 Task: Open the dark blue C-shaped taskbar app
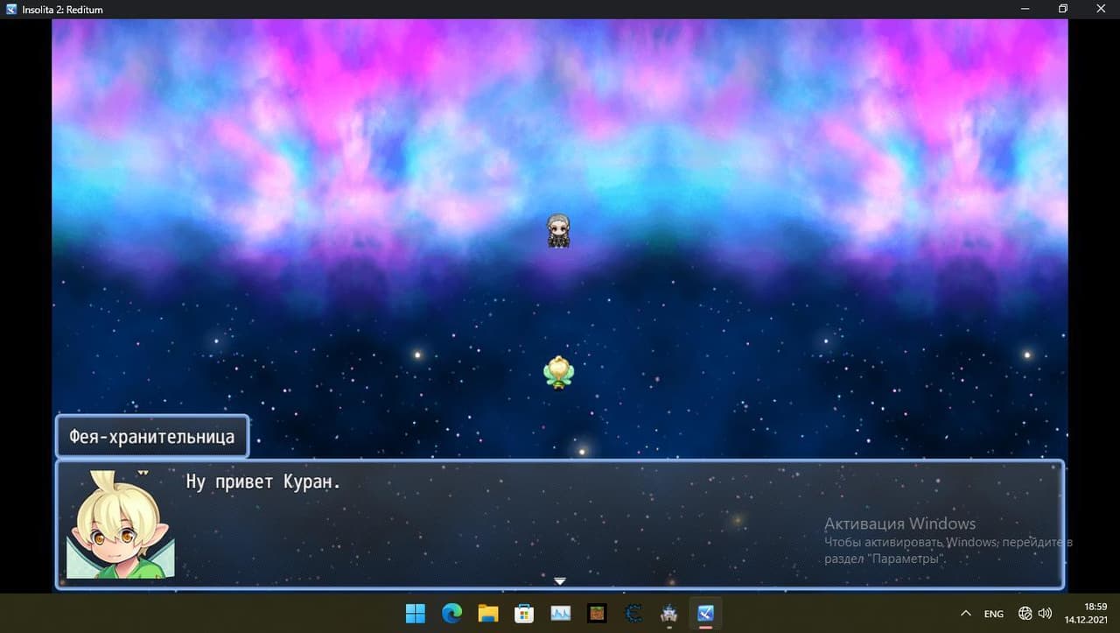[x=633, y=613]
